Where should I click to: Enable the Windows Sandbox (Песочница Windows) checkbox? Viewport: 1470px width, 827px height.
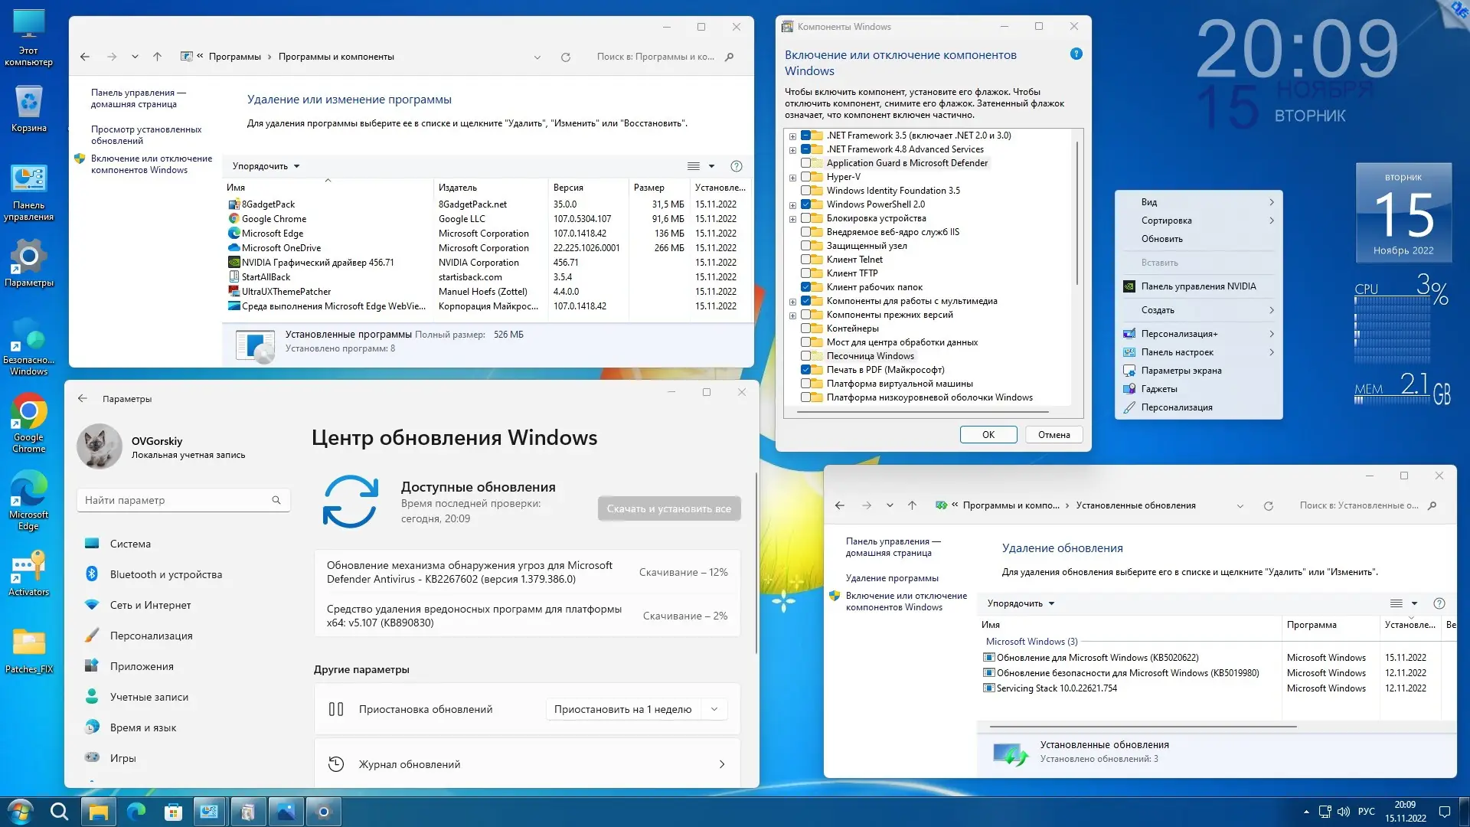click(x=805, y=356)
